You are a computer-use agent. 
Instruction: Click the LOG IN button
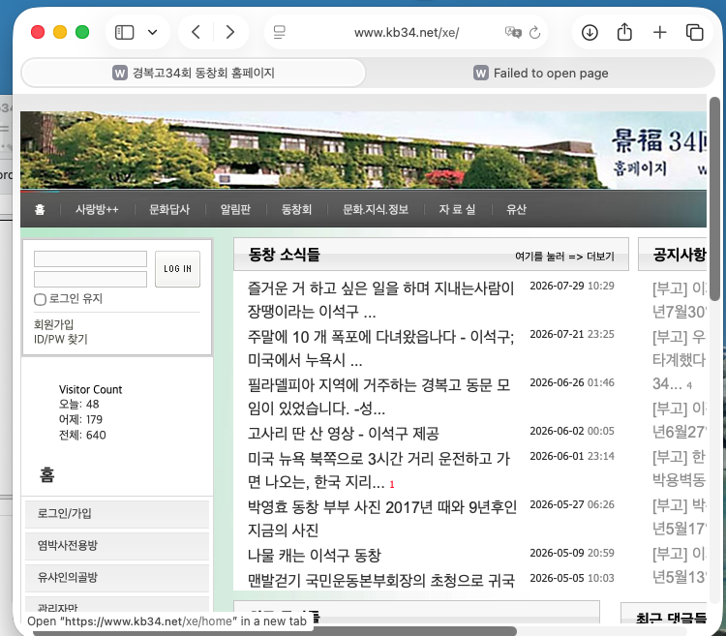coord(177,269)
